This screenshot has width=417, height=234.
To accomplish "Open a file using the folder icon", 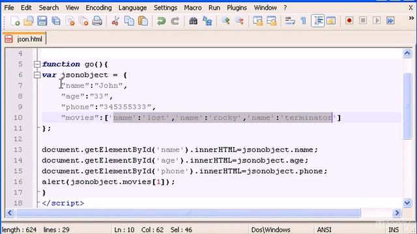I will point(29,21).
